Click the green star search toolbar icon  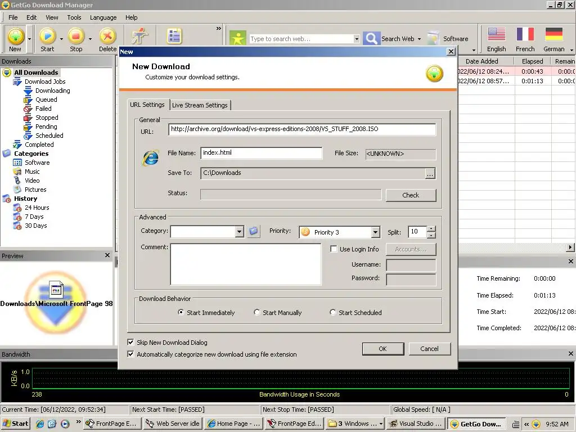(x=238, y=38)
